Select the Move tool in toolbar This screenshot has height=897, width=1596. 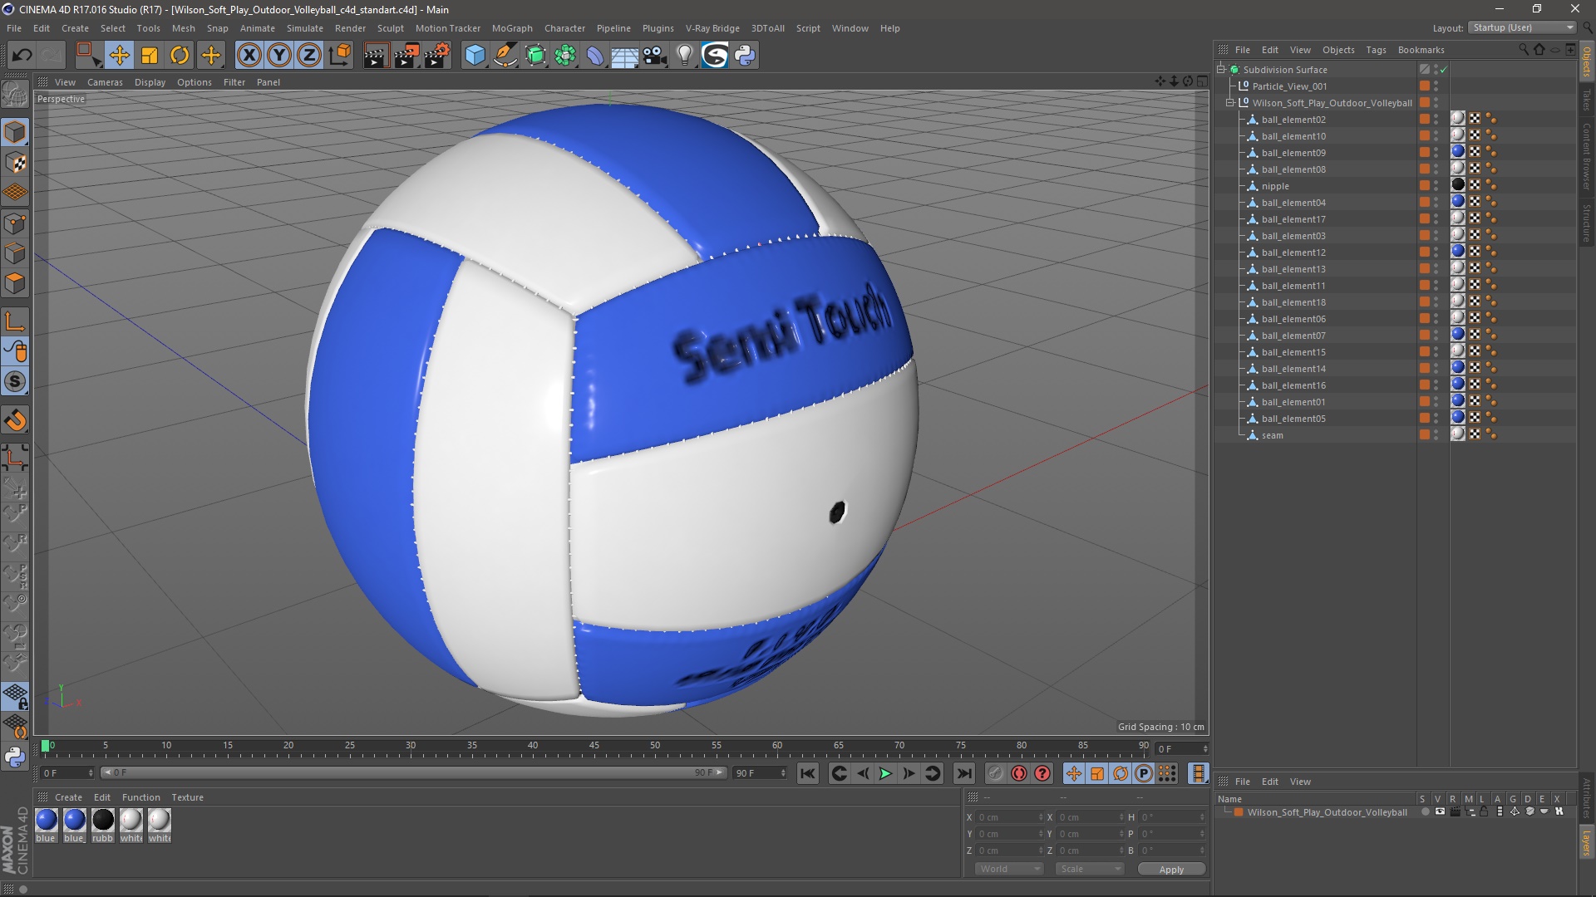click(x=119, y=56)
